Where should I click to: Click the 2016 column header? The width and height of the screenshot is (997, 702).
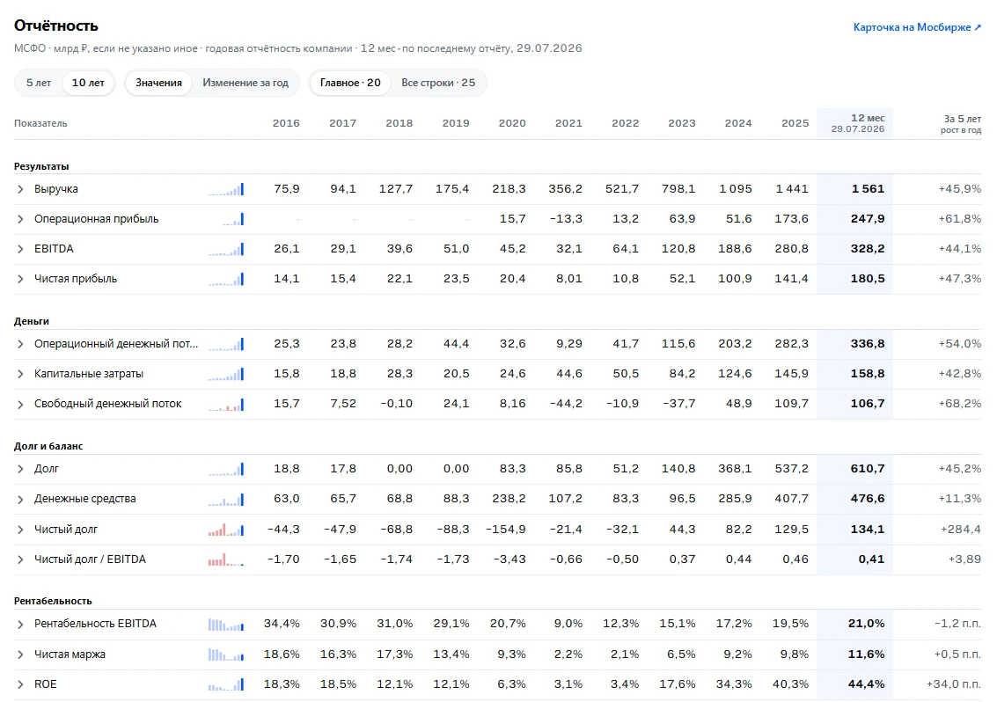pyautogui.click(x=286, y=123)
